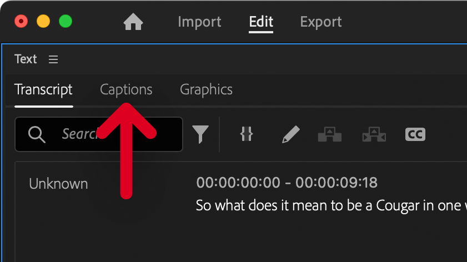Open the filter funnel in transcript toolbar
The height and width of the screenshot is (262, 467).
(200, 134)
